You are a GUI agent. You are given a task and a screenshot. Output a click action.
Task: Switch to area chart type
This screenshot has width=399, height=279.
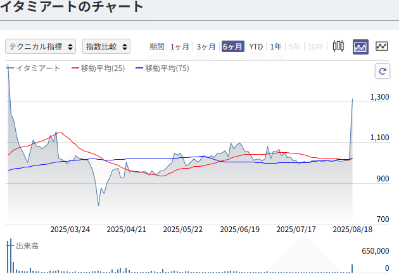360,47
